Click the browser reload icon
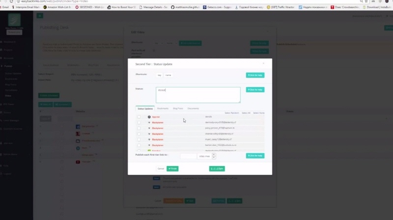Image resolution: width=393 pixels, height=220 pixels. coord(11,1)
